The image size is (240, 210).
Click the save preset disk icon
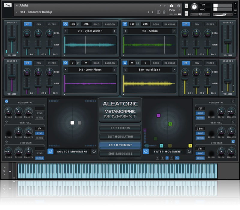pyautogui.click(x=159, y=12)
